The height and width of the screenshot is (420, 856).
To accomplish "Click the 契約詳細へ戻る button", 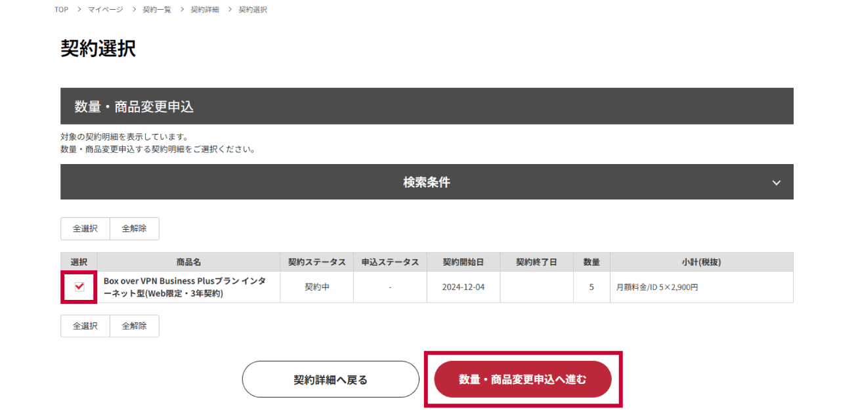I will pyautogui.click(x=330, y=379).
